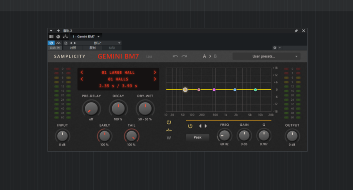353x190 pixels.
Task: Click the 复制 copy tab
Action: click(92, 47)
